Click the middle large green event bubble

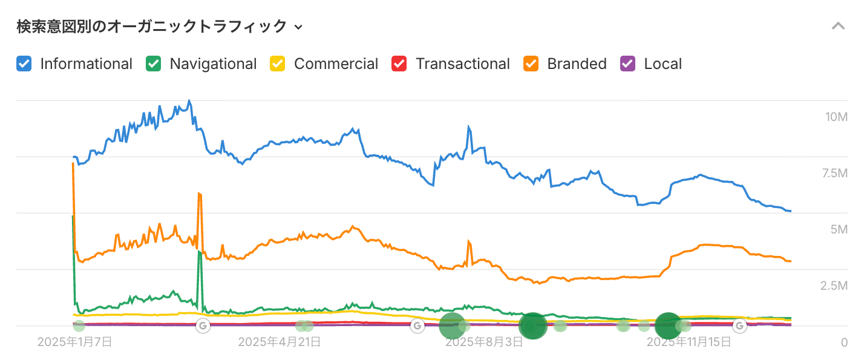[x=532, y=326]
